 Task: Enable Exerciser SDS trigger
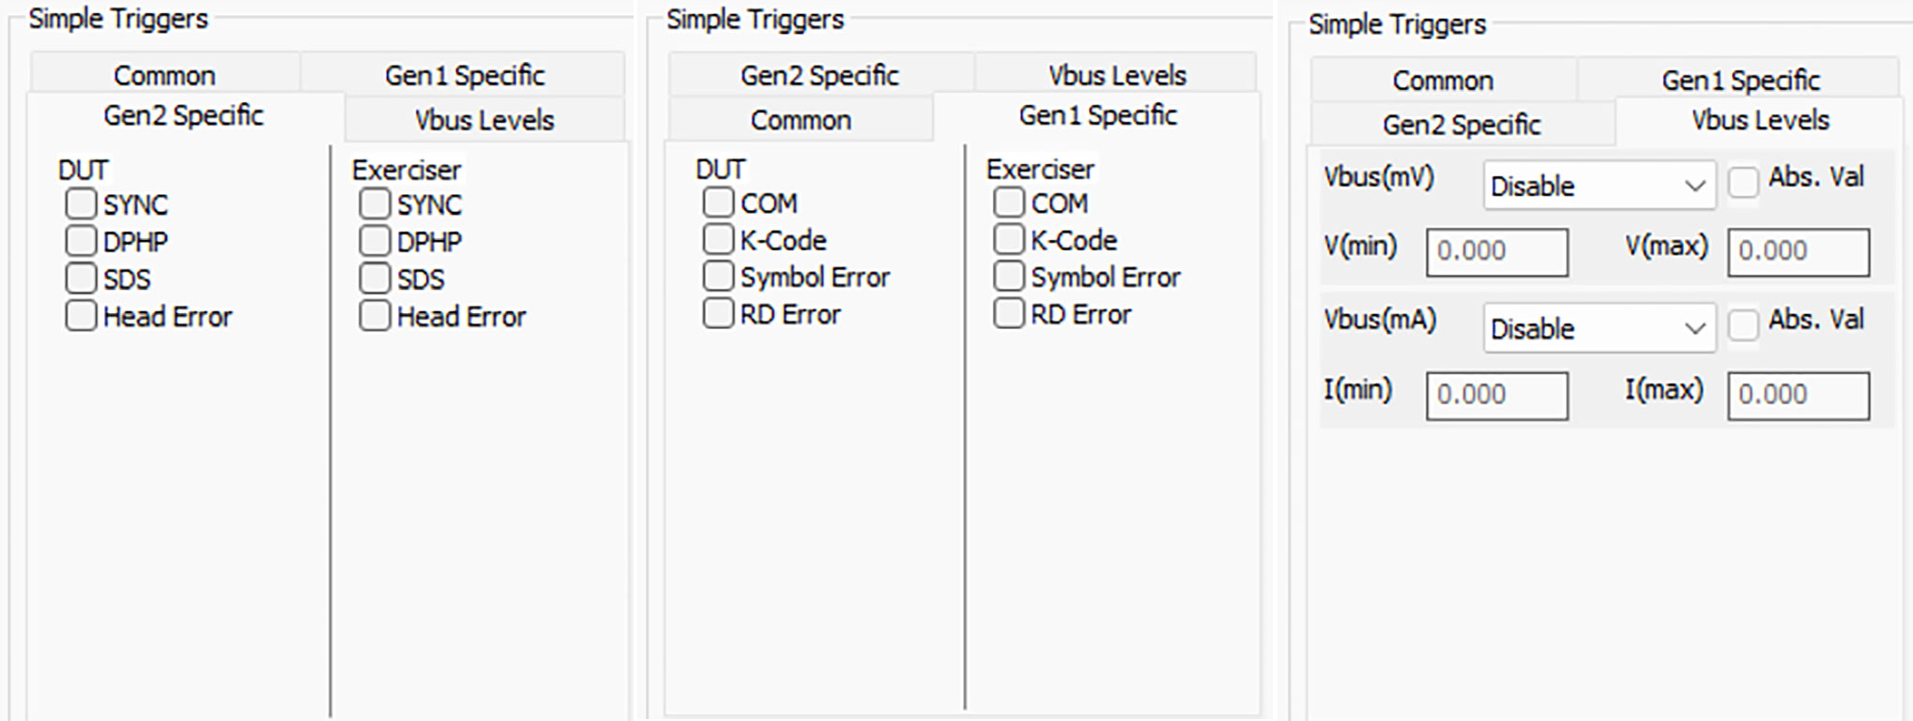[375, 278]
